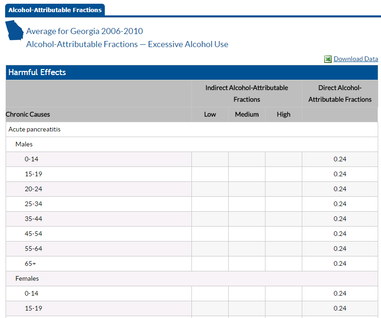The image size is (381, 318).
Task: Click 0.24 value in Males 0-14 row
Action: click(340, 159)
